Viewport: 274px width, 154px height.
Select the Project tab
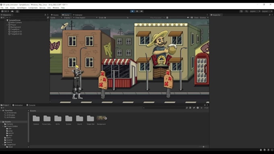[x=5, y=105]
